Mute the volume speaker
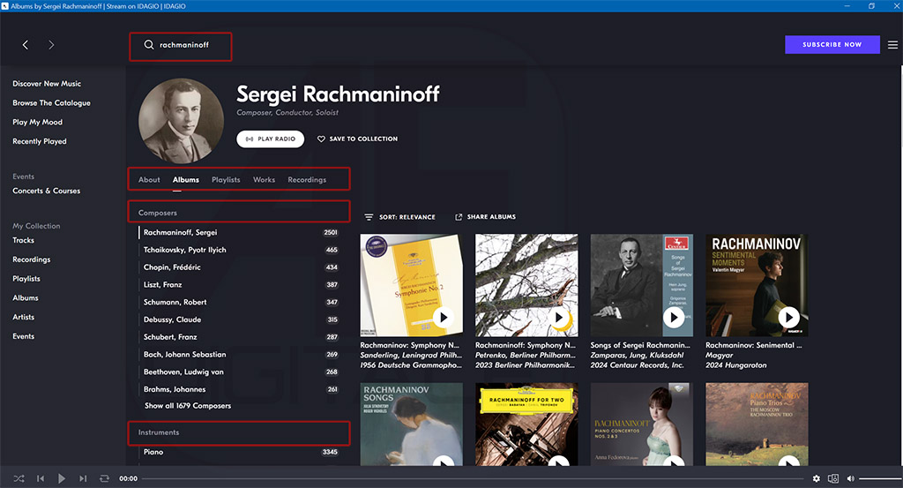Image resolution: width=903 pixels, height=488 pixels. [x=851, y=478]
